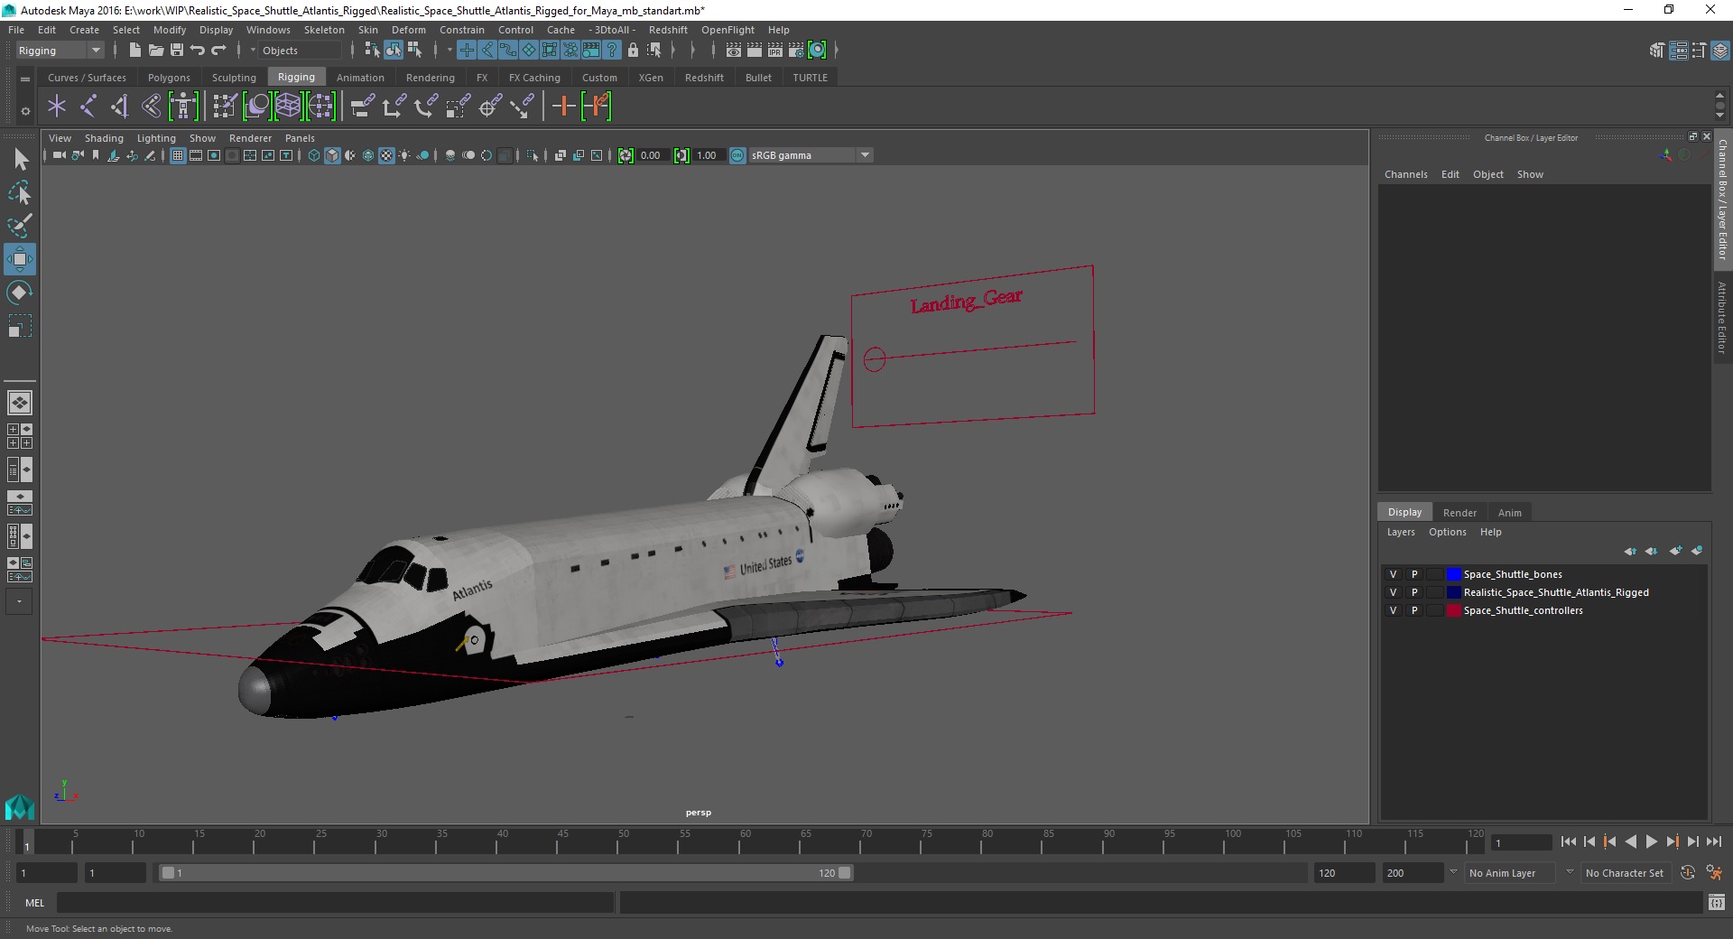Click the Create Joint shelf icon
The image size is (1733, 939).
[88, 107]
